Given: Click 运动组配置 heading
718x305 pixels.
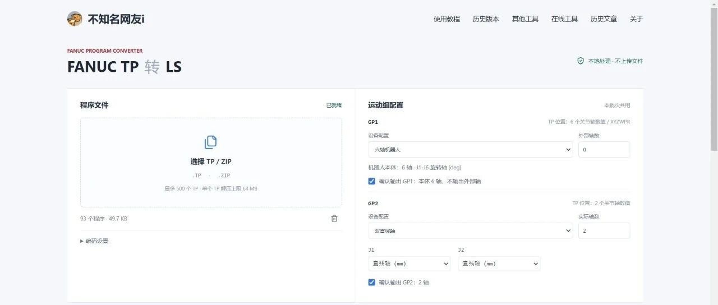Looking at the screenshot, I should pyautogui.click(x=385, y=105).
